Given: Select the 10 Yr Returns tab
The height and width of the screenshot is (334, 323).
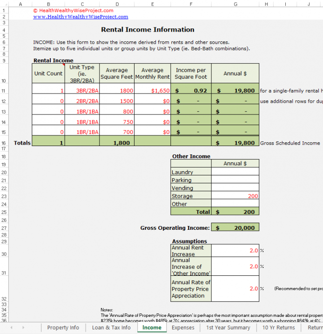Looking at the screenshot, I should 278,327.
